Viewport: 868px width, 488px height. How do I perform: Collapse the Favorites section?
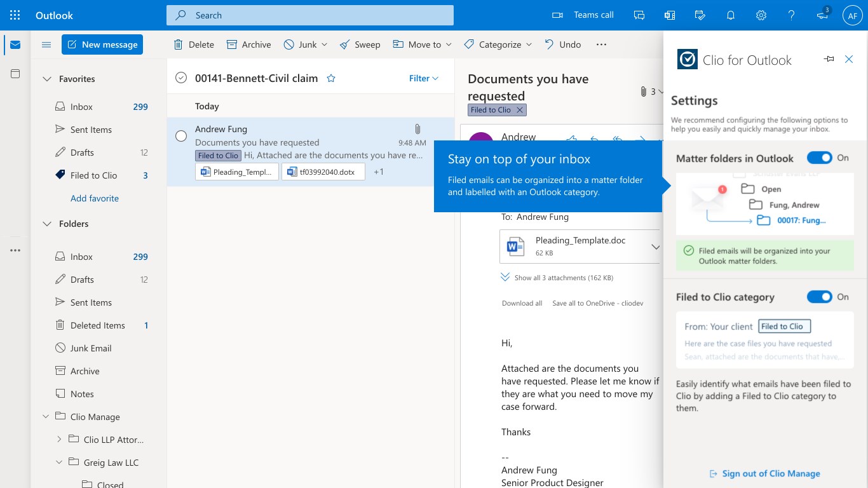click(x=46, y=79)
